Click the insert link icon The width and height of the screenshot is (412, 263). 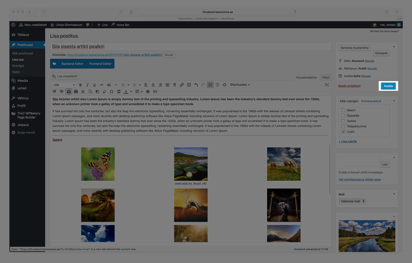(182, 85)
